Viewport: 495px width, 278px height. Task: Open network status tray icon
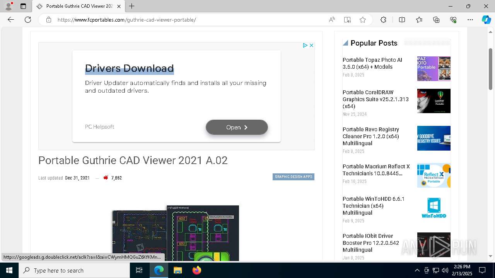[x=436, y=270]
